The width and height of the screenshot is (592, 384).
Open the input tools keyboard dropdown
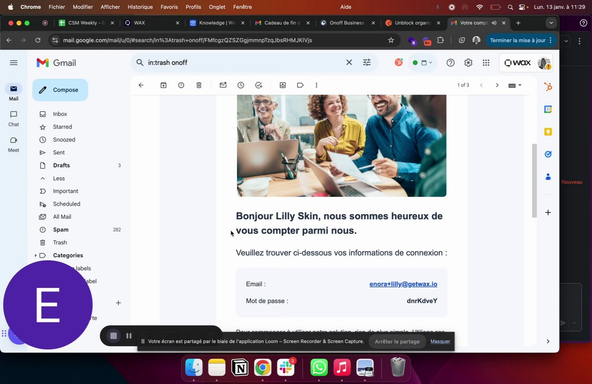pyautogui.click(x=515, y=85)
